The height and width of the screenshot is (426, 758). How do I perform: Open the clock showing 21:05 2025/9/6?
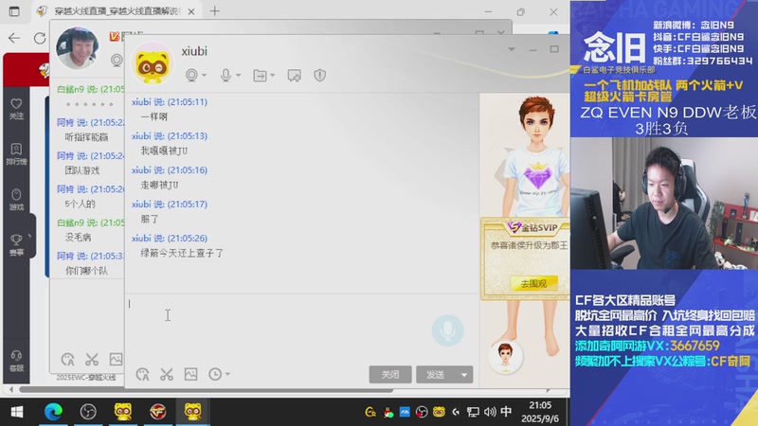coord(540,412)
